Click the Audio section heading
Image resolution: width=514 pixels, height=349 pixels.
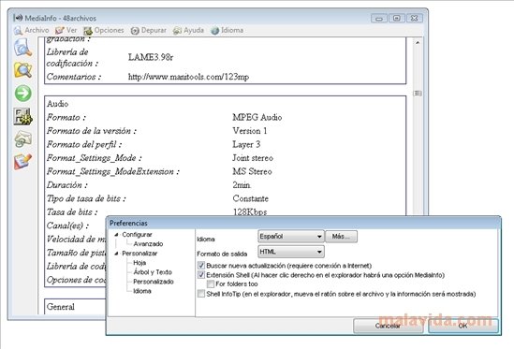pyautogui.click(x=58, y=104)
